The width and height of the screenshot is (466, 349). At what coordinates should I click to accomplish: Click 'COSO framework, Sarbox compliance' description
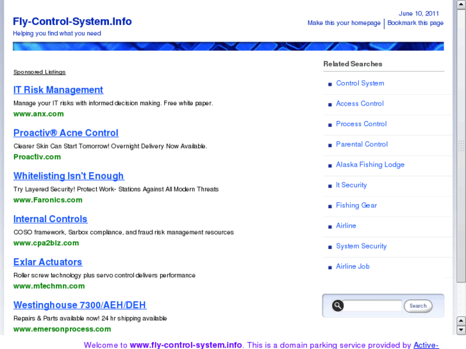tap(124, 232)
